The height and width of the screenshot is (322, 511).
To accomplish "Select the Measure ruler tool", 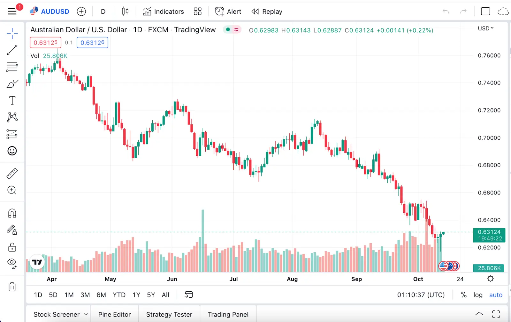I will pyautogui.click(x=12, y=173).
